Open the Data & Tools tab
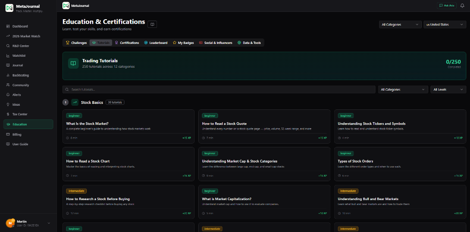Screen dimensions: 470x232 click(249, 43)
